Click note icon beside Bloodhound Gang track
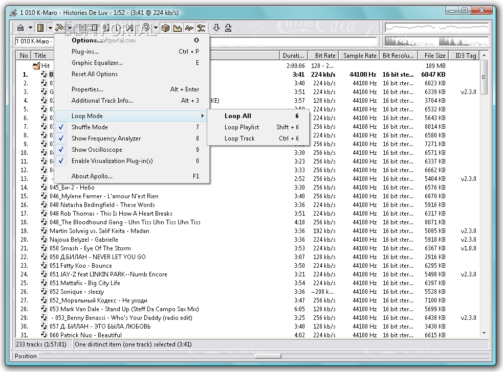 point(44,222)
